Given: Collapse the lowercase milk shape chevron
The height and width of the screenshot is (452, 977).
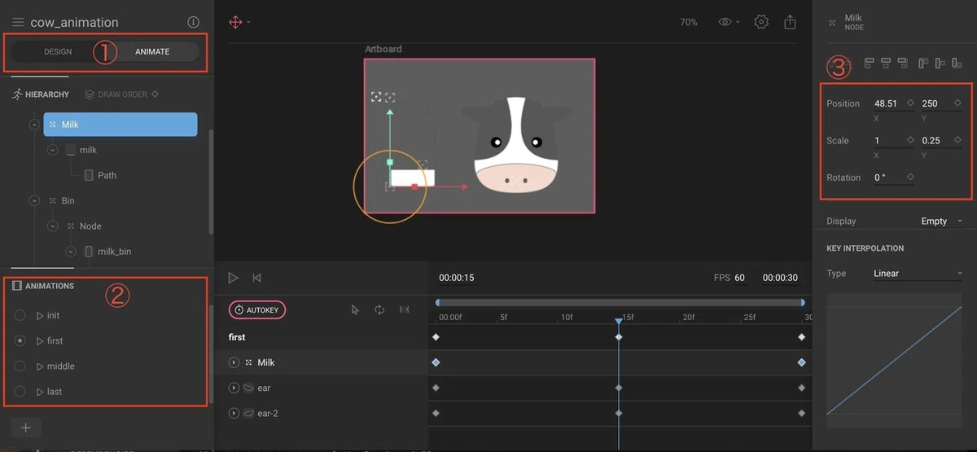Looking at the screenshot, I should 53,150.
